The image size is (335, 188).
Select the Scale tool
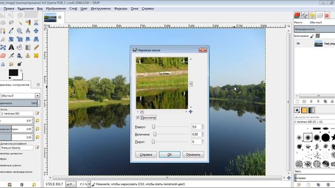[x=20, y=39]
